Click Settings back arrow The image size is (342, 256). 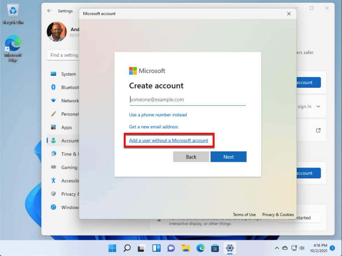[x=49, y=11]
